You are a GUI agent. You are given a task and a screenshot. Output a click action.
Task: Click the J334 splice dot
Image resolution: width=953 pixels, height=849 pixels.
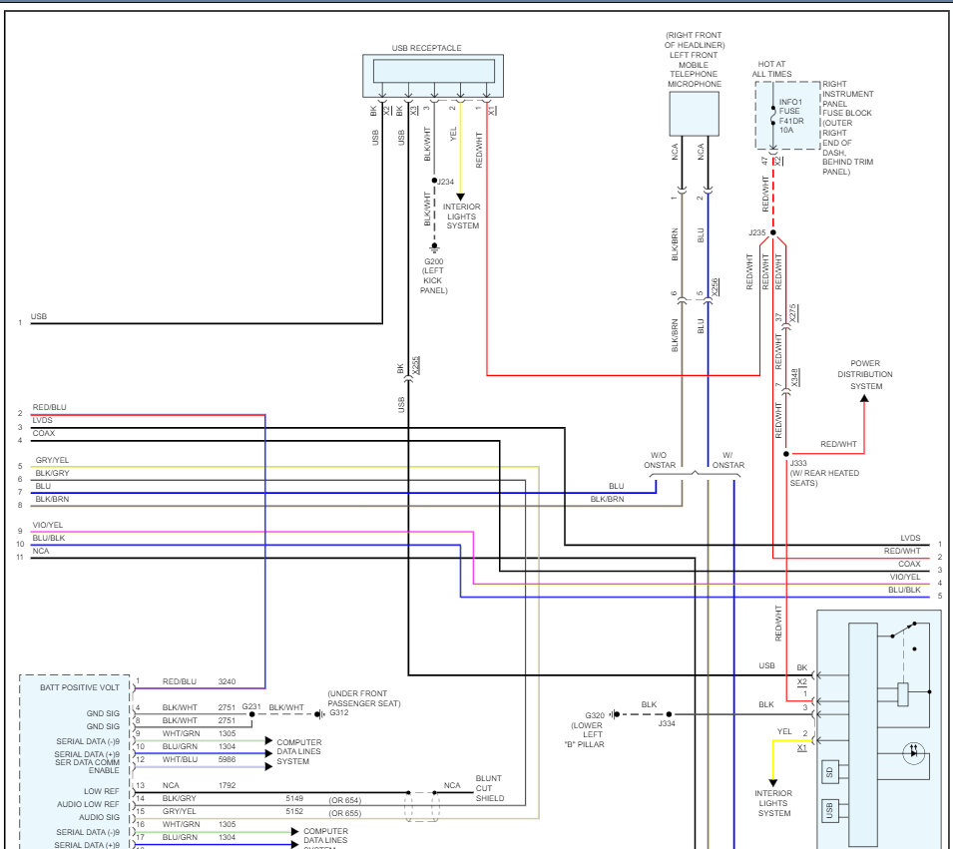click(x=669, y=714)
